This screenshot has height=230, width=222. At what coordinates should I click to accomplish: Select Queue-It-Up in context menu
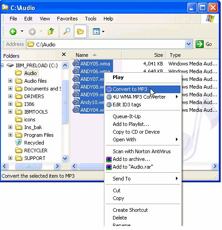(x=143, y=116)
